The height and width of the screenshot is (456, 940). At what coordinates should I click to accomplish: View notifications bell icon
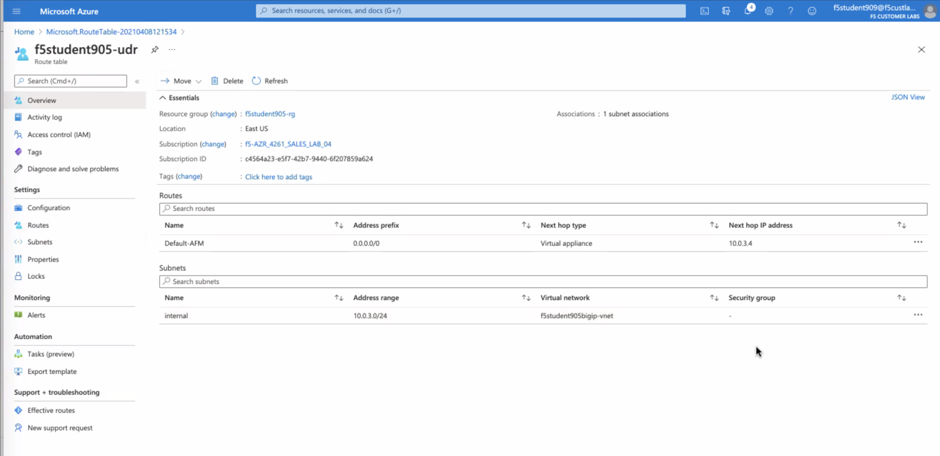748,11
